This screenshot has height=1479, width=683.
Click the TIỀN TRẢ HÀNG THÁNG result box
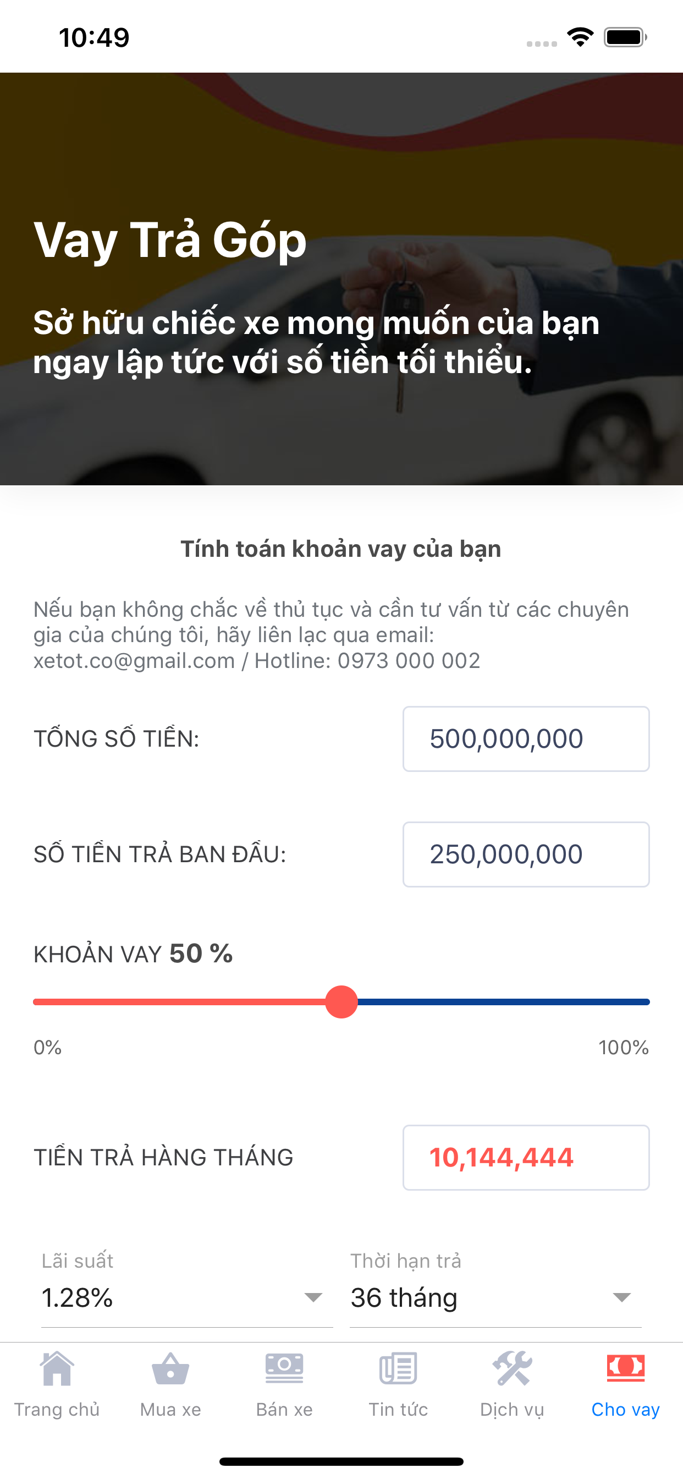point(526,1158)
